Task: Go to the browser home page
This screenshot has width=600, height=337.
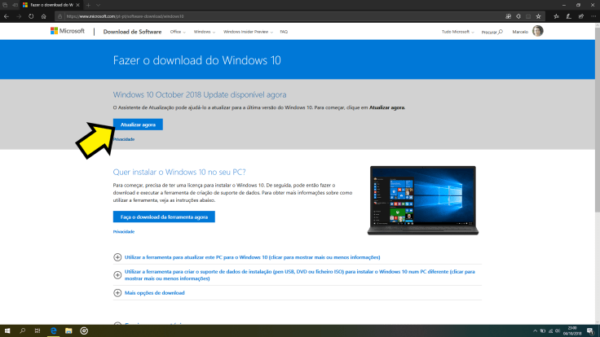Action: (x=45, y=15)
